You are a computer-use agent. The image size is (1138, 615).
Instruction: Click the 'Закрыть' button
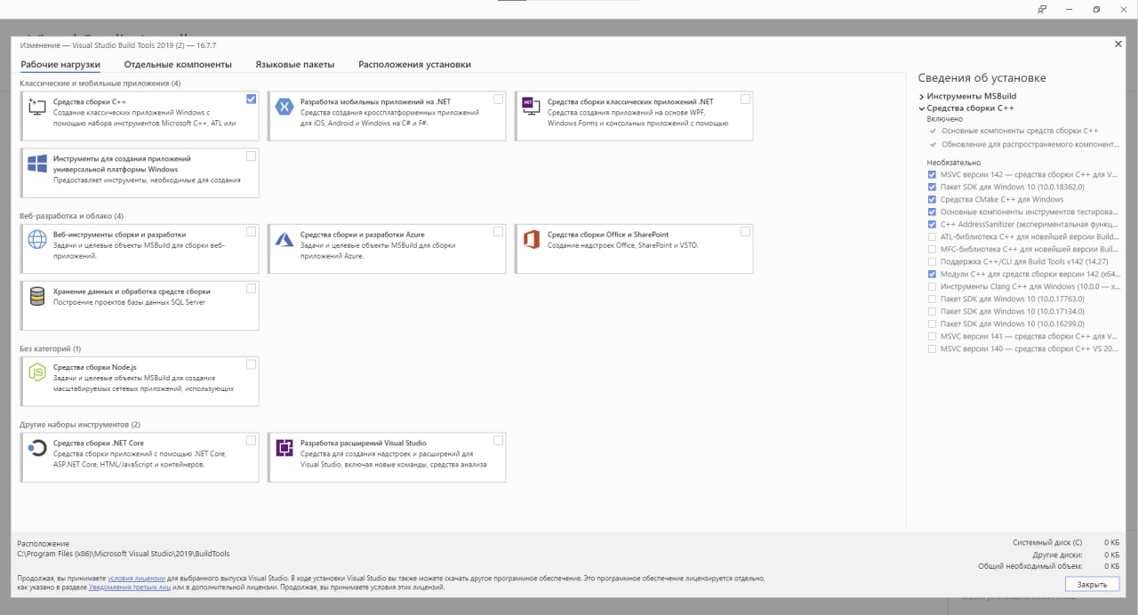tap(1092, 584)
